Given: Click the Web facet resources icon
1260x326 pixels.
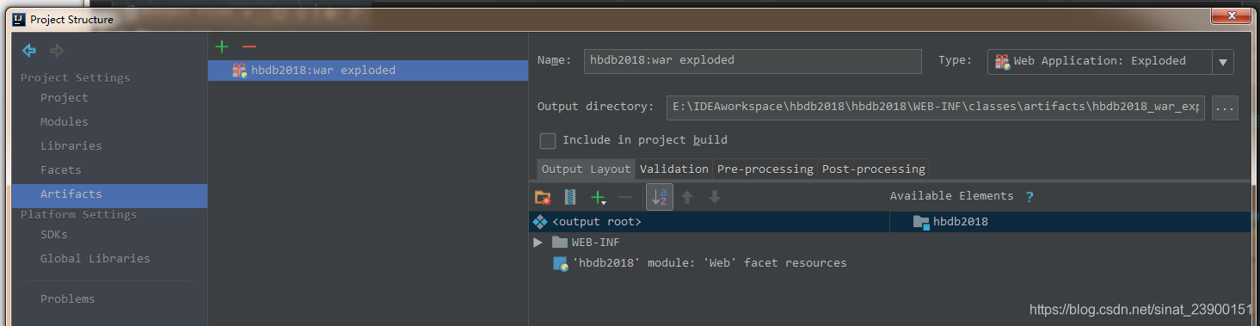Looking at the screenshot, I should [x=560, y=263].
